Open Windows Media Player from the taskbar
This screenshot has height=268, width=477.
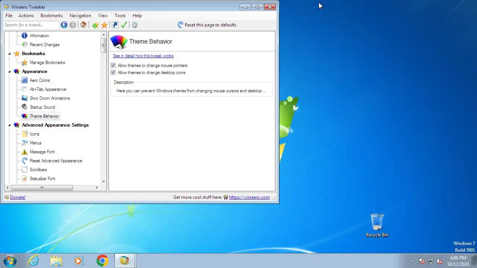[79, 261]
